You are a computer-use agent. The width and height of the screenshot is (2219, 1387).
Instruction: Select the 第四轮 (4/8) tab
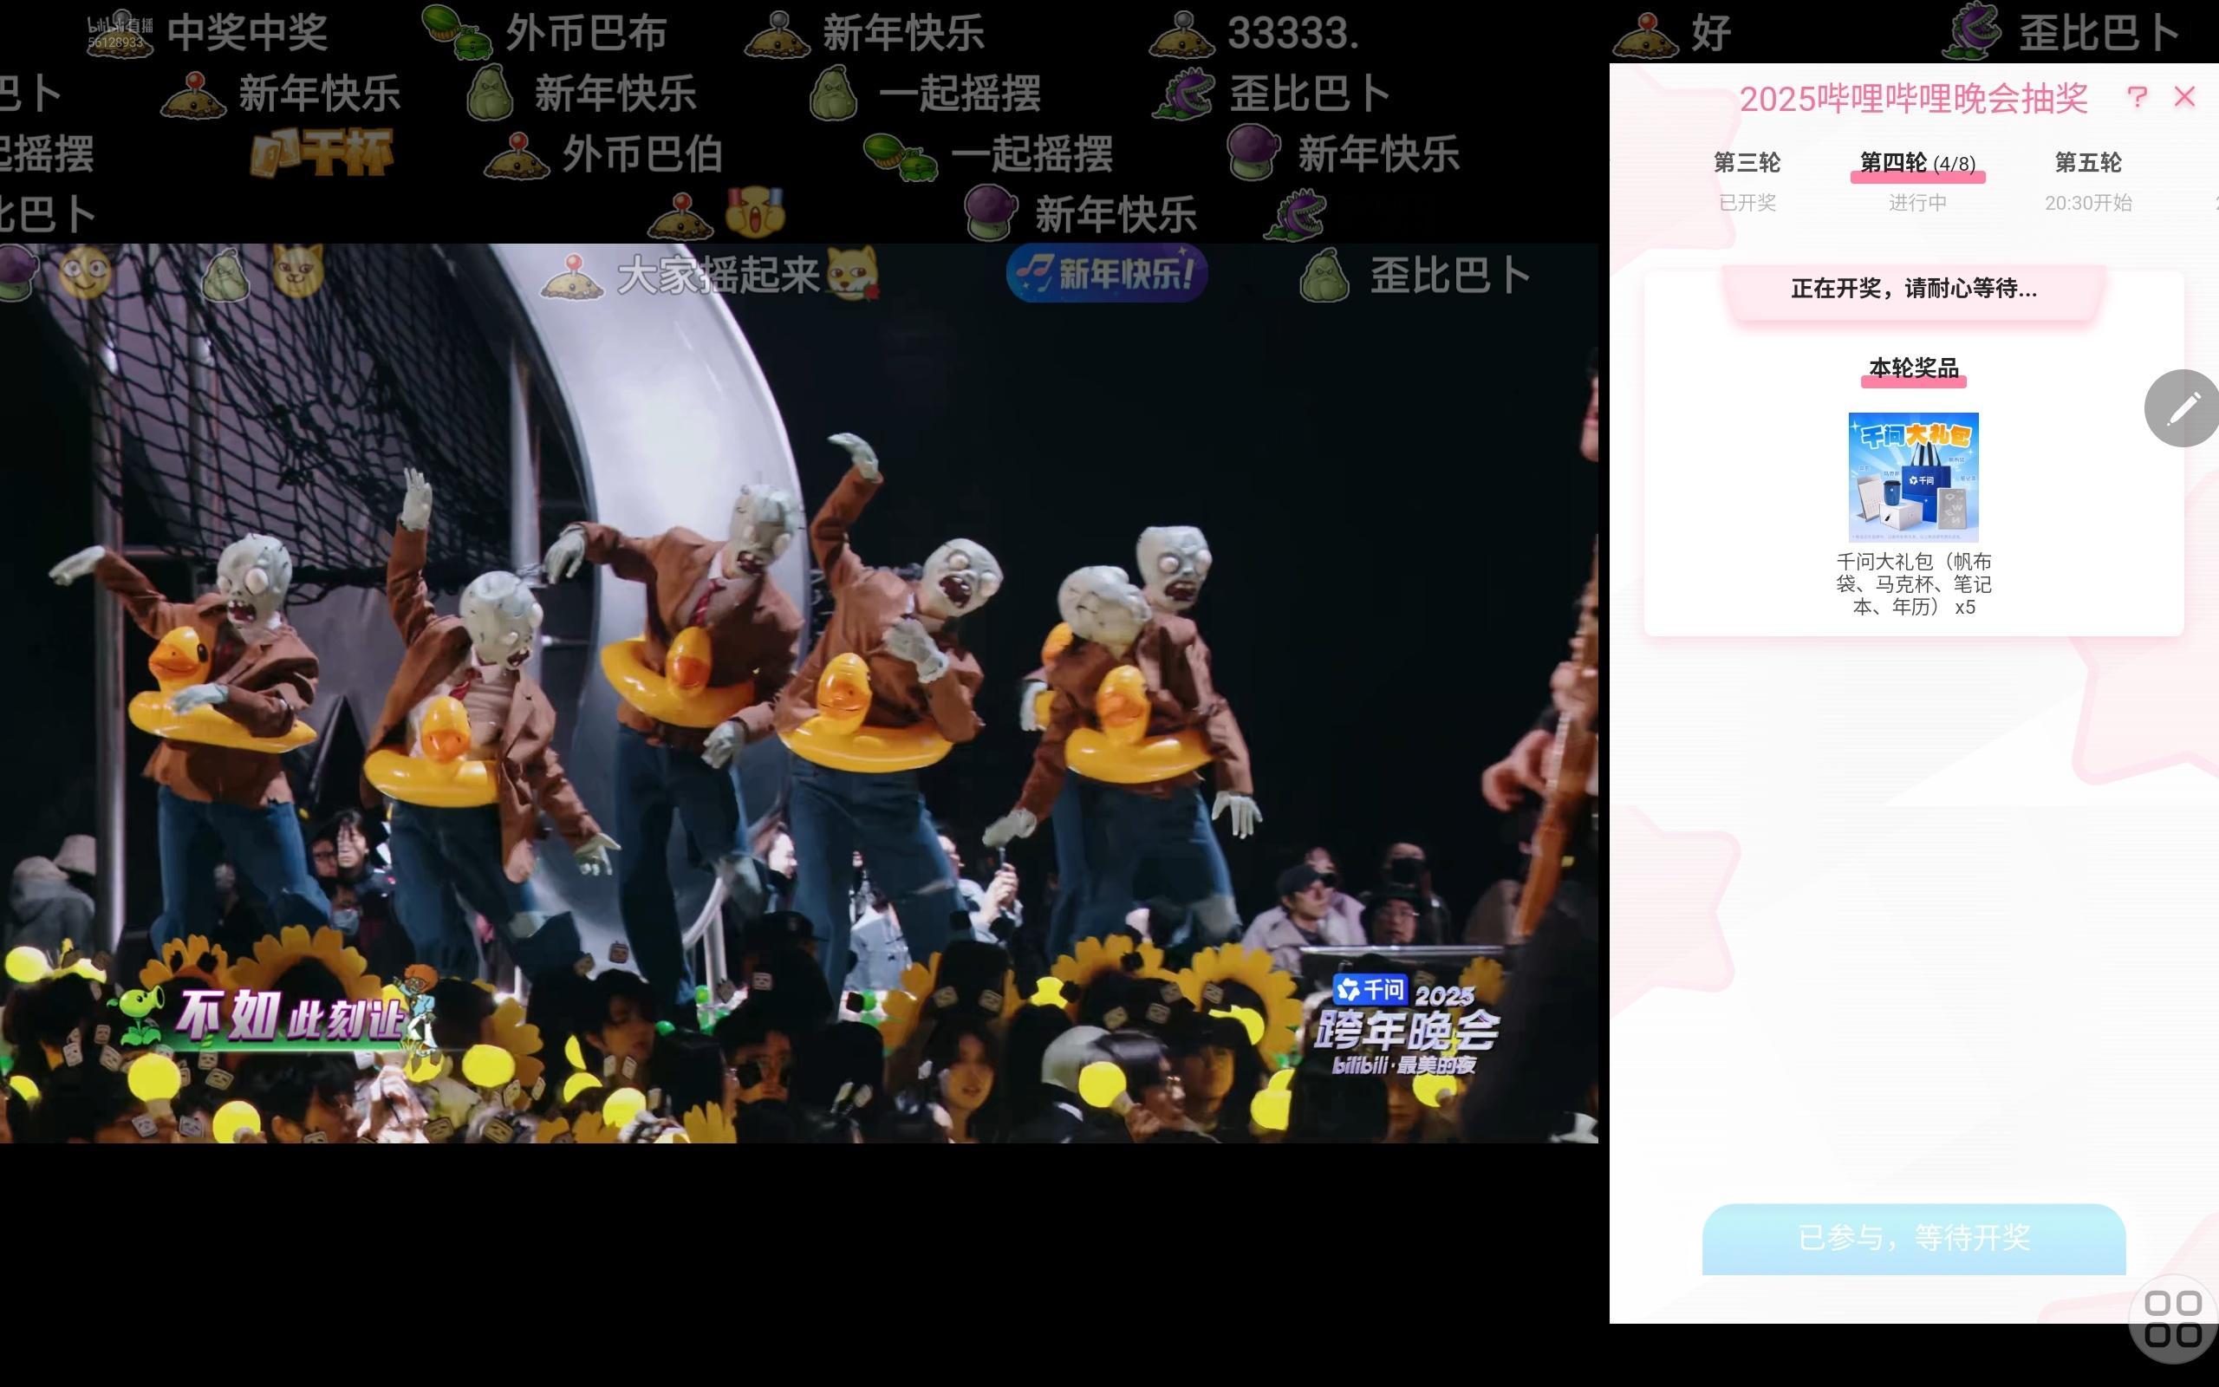click(x=1917, y=163)
